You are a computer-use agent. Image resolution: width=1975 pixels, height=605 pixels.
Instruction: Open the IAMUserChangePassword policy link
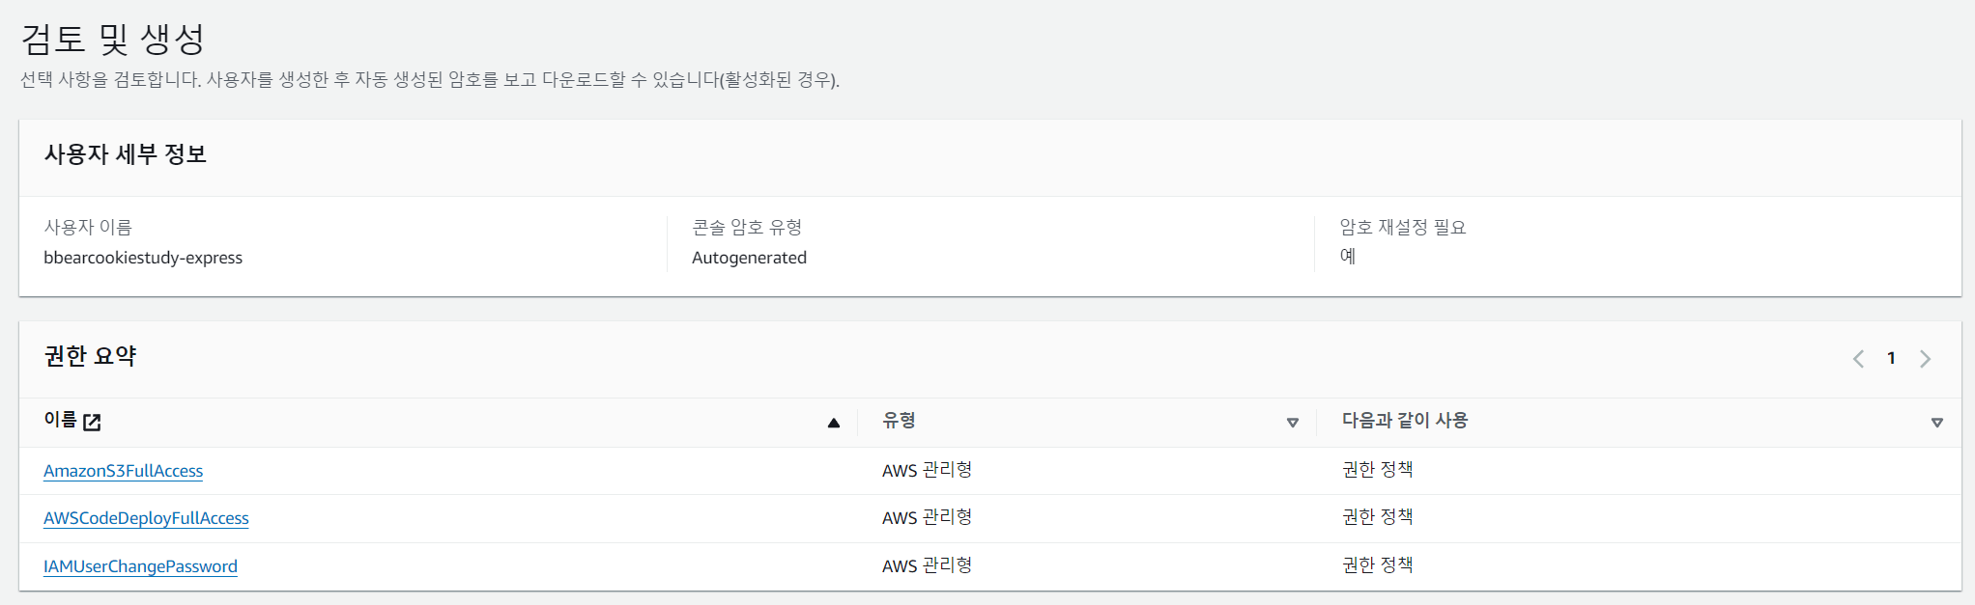pos(140,566)
